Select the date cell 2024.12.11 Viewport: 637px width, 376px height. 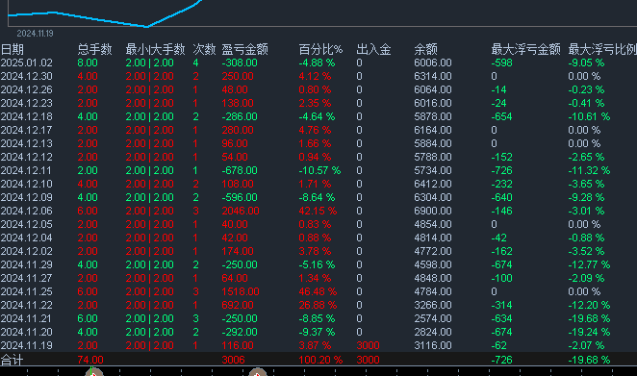(x=27, y=170)
